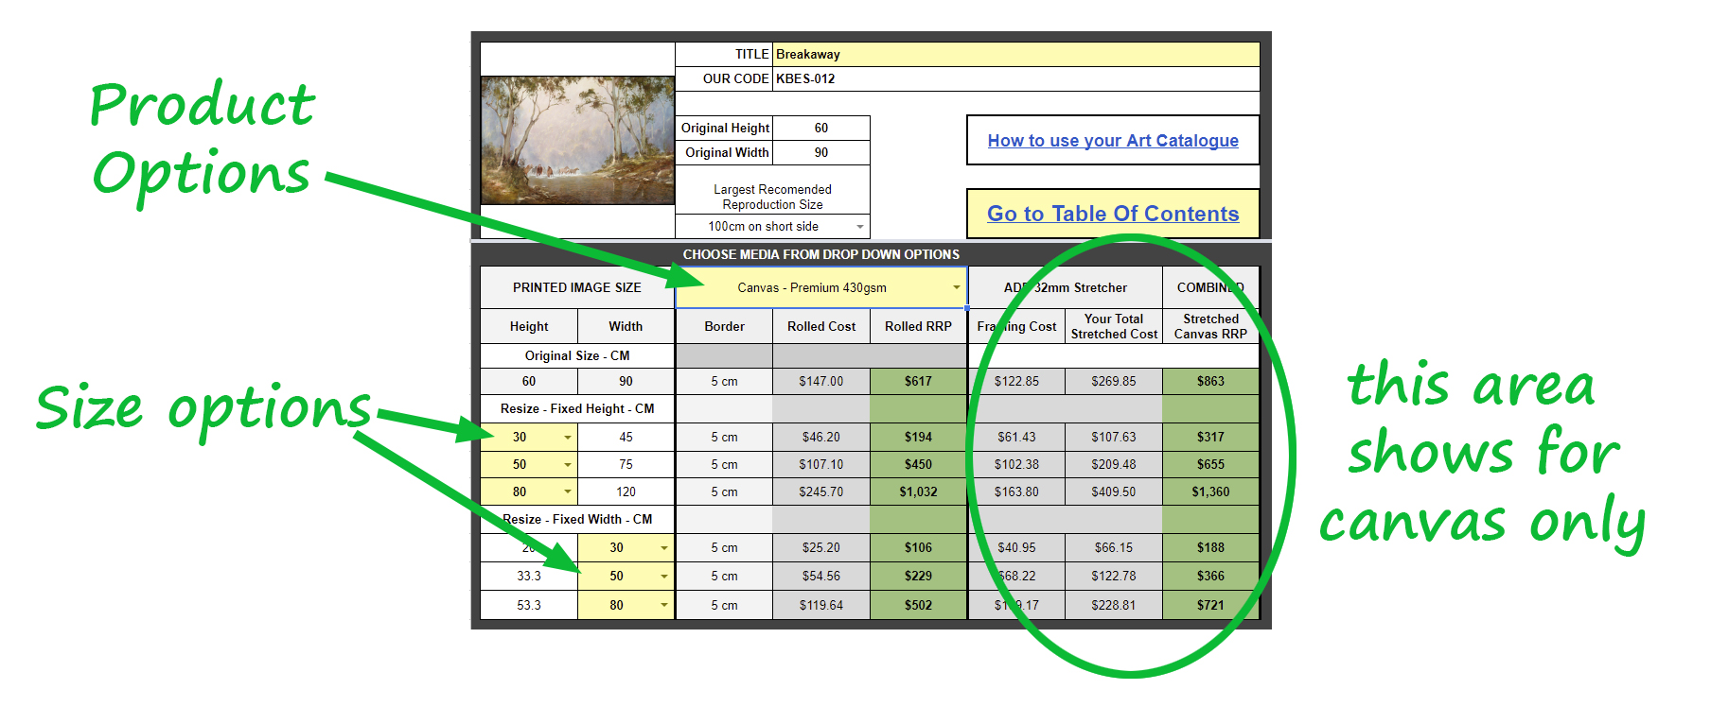Select the $147.00 Rolled Cost cell
Viewport: 1711px width, 707px height.
click(x=820, y=382)
